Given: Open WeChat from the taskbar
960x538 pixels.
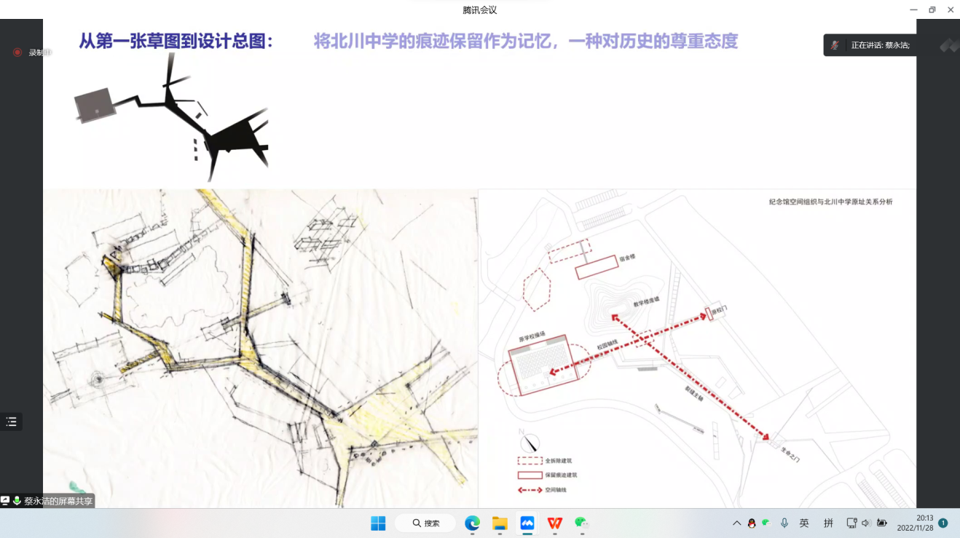Looking at the screenshot, I should (581, 523).
